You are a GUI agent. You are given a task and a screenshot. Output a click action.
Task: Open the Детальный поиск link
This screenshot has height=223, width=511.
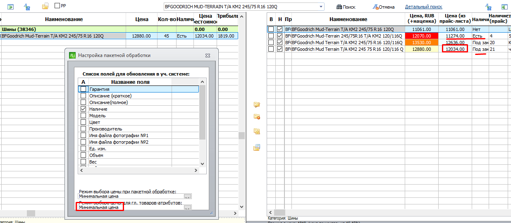pyautogui.click(x=423, y=7)
